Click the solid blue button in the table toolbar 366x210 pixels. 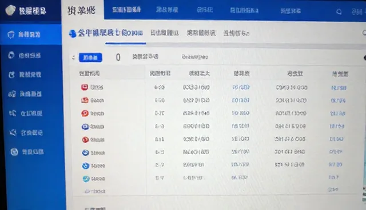click(x=90, y=58)
